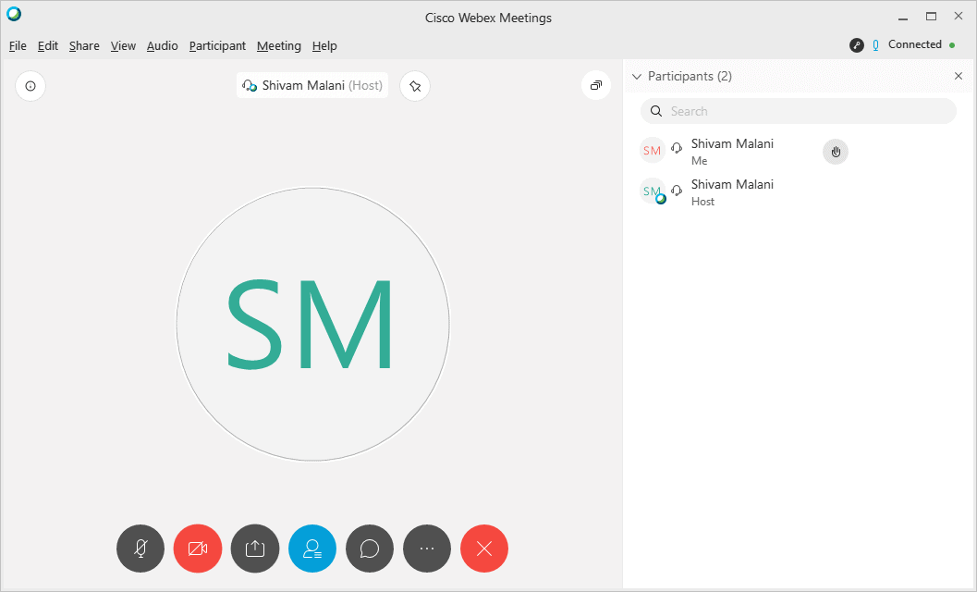Screen dimensions: 977x592
Task: Leave meeting with red X button
Action: pyautogui.click(x=484, y=549)
